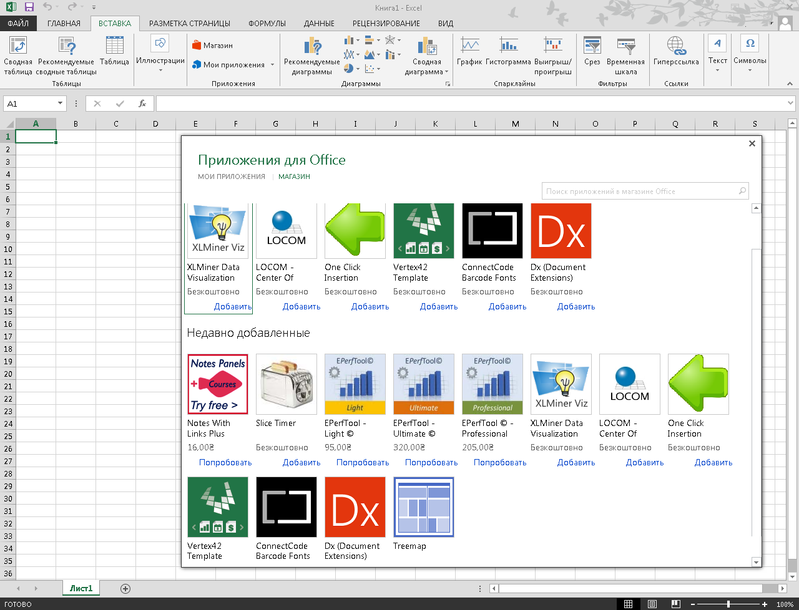Viewport: 799px width, 610px height.
Task: Switch to Normal view in status bar
Action: click(x=629, y=604)
